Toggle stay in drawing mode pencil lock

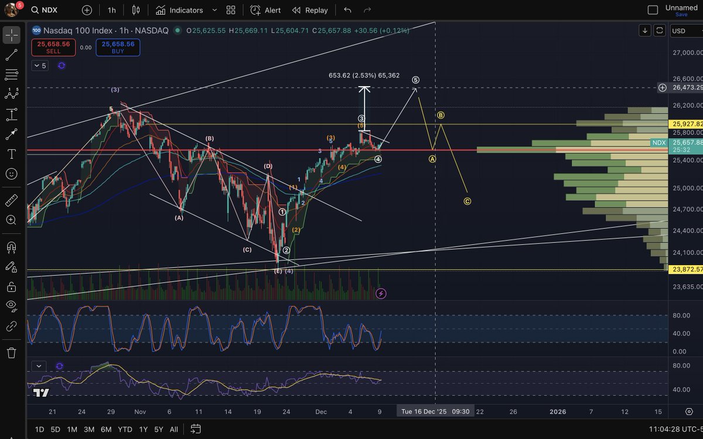click(x=11, y=267)
